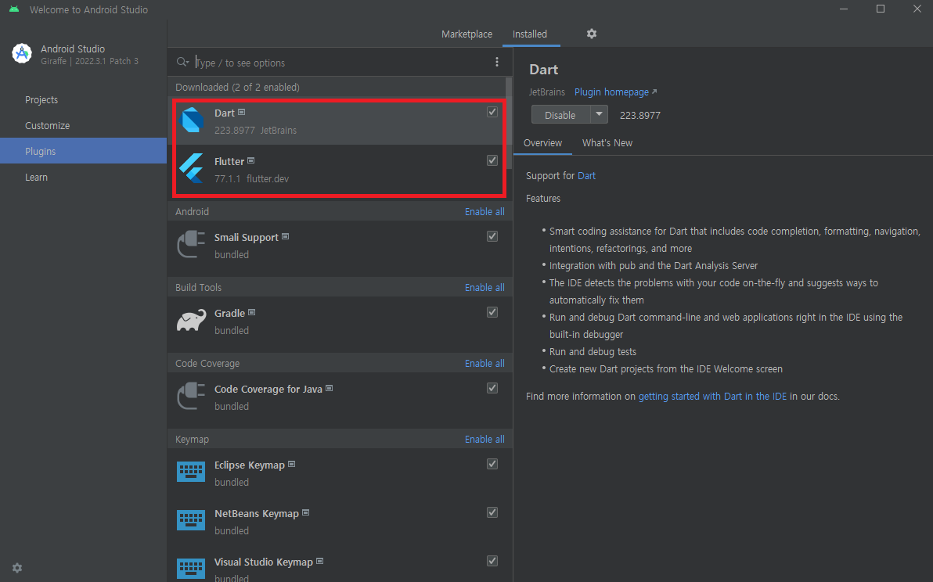Switch to the Installed tab
The width and height of the screenshot is (933, 582).
coord(530,34)
